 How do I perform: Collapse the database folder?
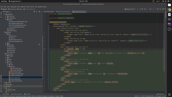pos(4,14)
